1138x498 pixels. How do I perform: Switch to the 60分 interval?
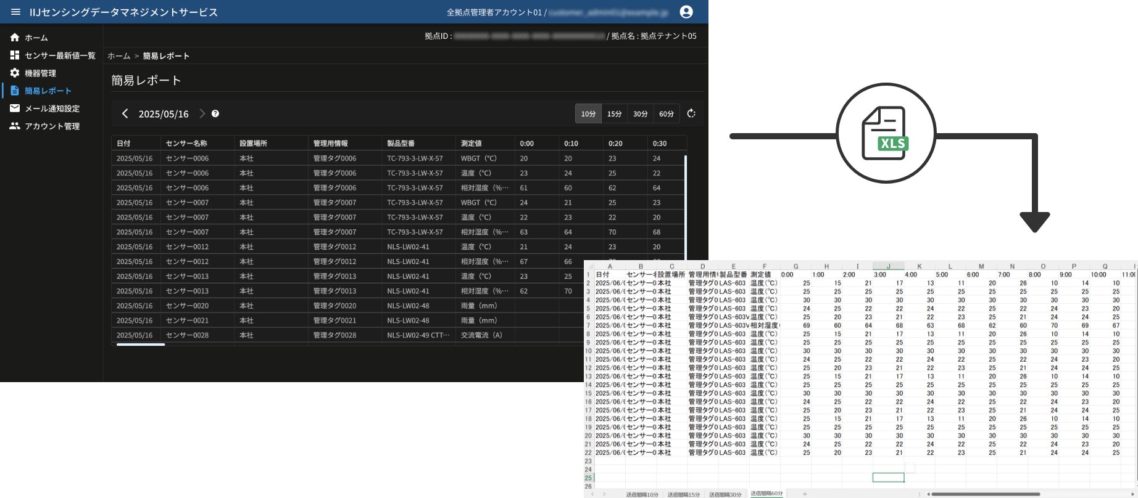click(x=666, y=114)
